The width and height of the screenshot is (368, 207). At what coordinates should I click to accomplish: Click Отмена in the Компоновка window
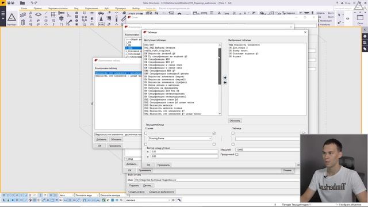[287, 170]
